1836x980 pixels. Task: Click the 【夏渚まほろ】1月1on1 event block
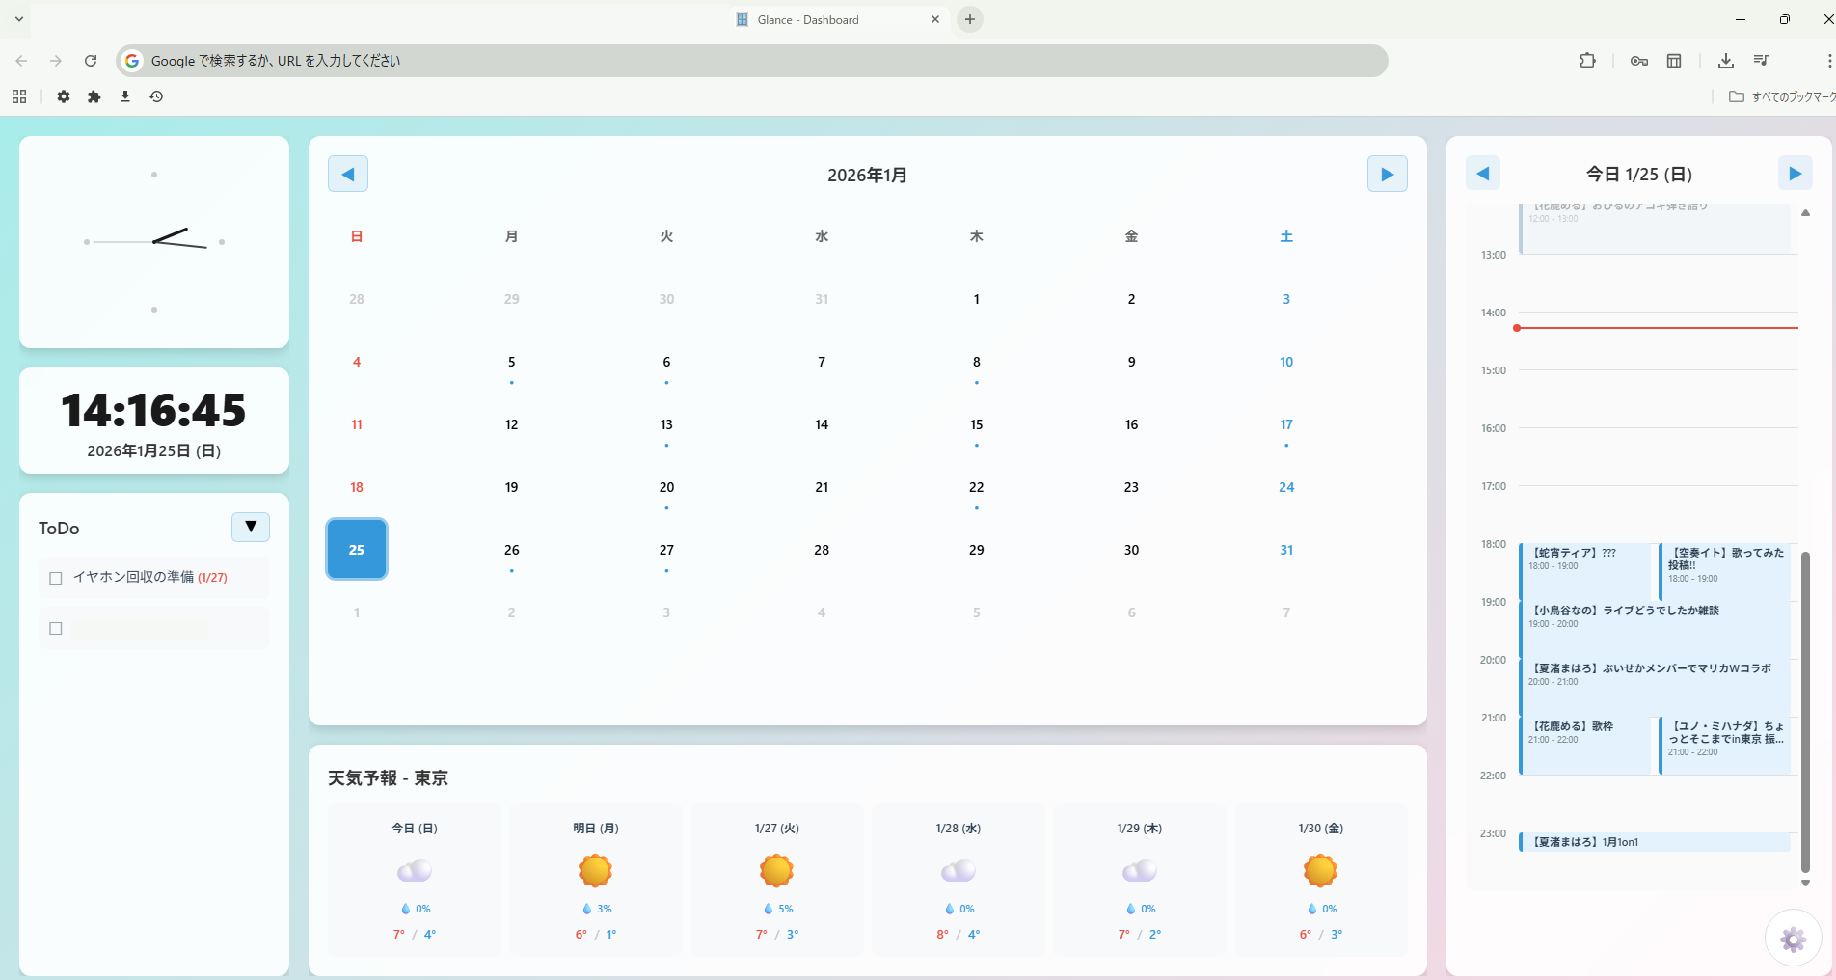point(1653,841)
